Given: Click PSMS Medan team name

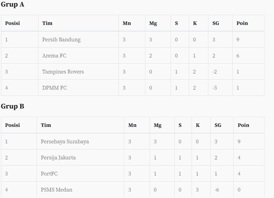Looking at the screenshot, I should coord(56,190).
